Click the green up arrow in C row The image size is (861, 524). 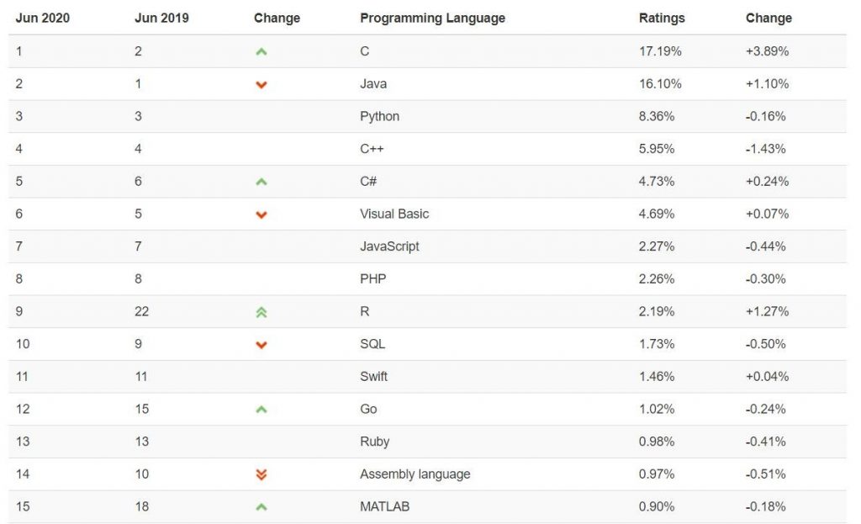[261, 51]
